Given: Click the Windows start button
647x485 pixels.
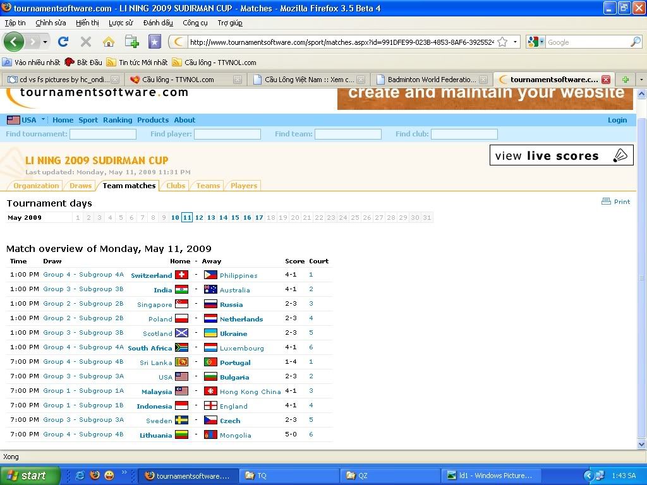Looking at the screenshot, I should click(x=30, y=476).
